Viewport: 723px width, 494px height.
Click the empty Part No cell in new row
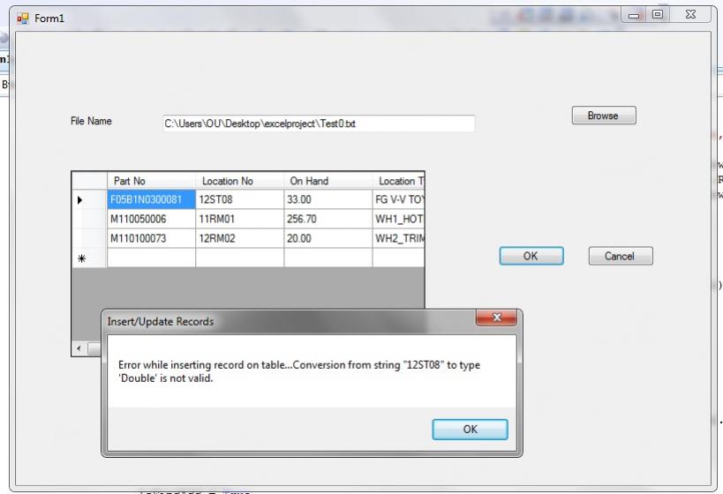tap(151, 258)
